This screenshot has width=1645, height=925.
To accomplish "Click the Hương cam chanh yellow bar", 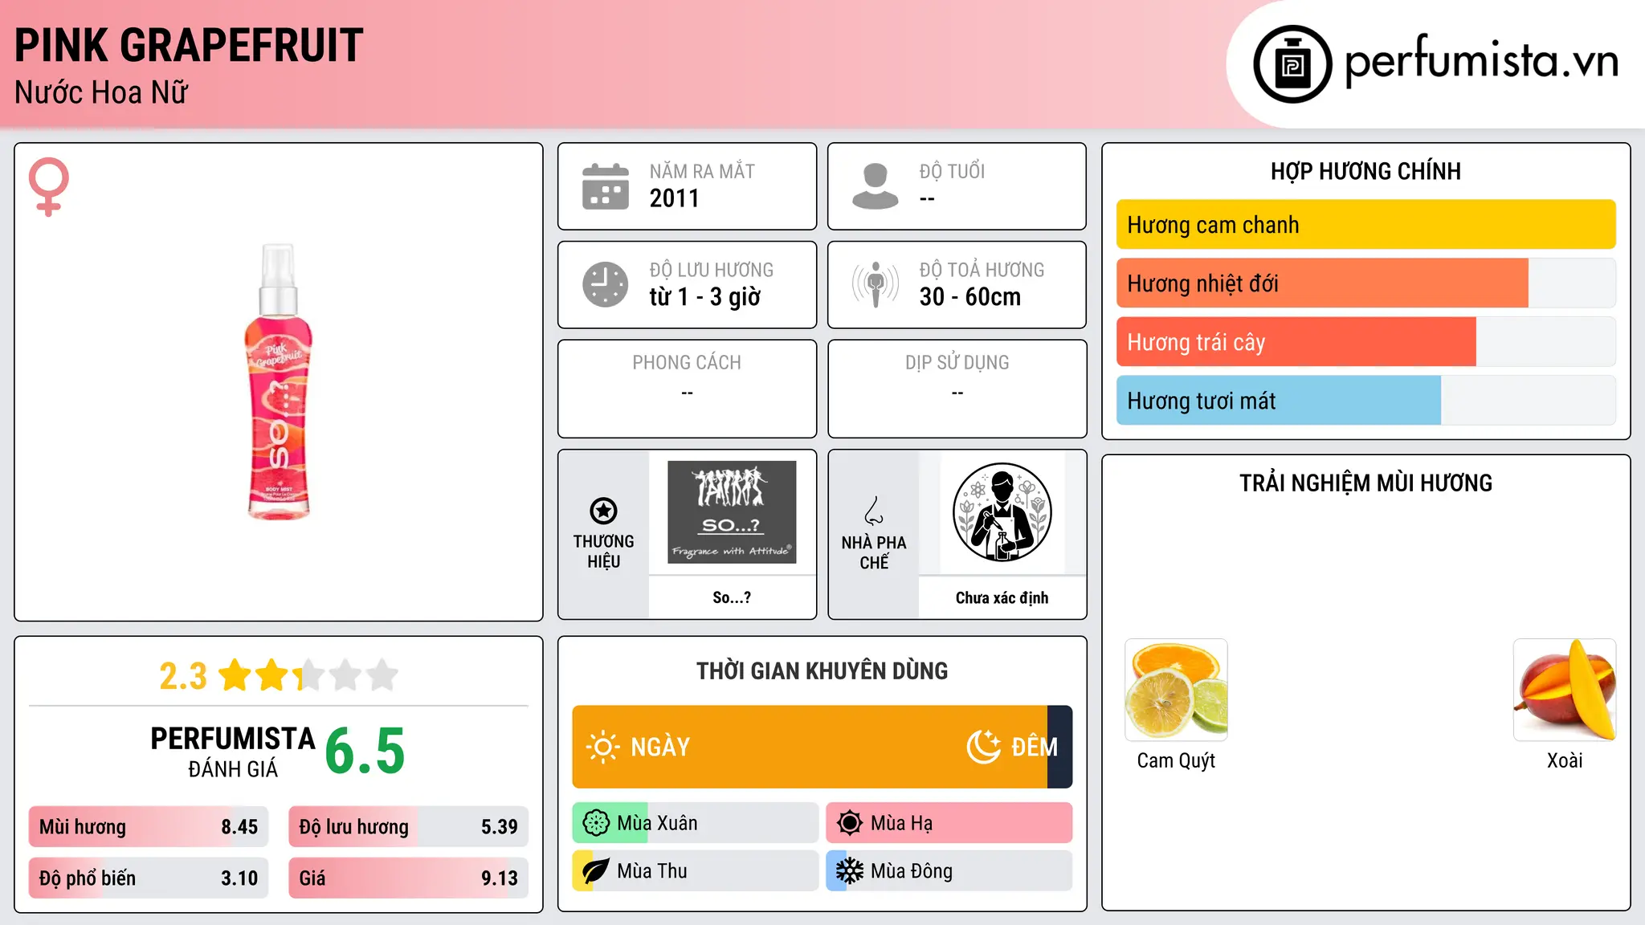I will point(1365,225).
